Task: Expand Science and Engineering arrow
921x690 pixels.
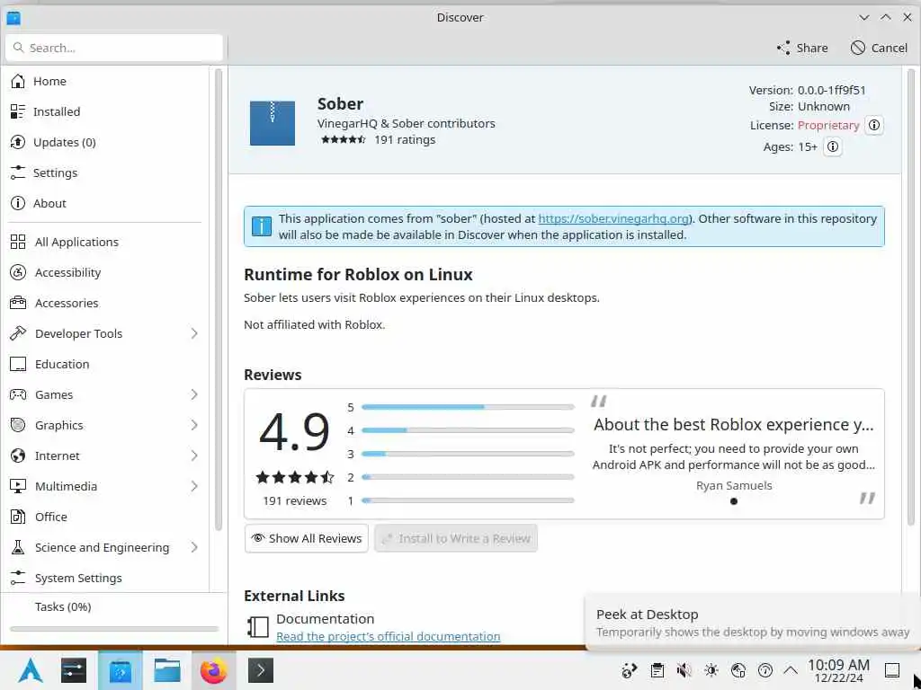Action: [194, 547]
